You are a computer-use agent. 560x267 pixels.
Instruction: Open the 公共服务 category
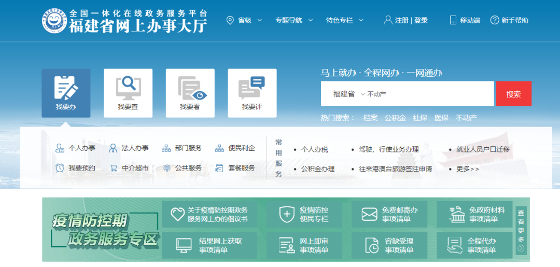[188, 168]
